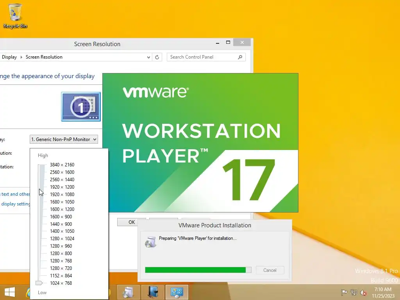
Task: Click the search magnifier icon
Action: [x=240, y=57]
